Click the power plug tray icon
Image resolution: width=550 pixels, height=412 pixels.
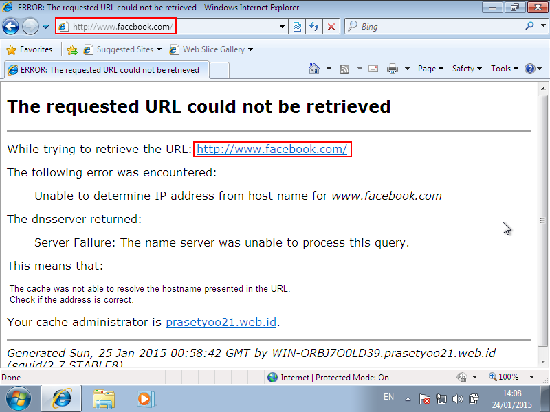pyautogui.click(x=474, y=399)
